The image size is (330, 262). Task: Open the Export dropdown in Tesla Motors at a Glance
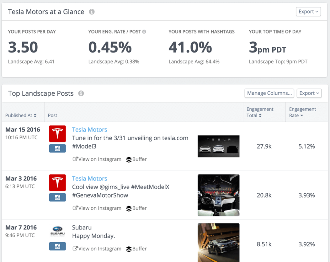click(x=308, y=11)
